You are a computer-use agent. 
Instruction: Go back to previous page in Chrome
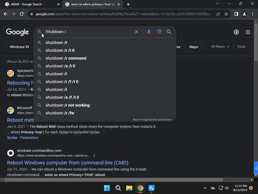6,14
